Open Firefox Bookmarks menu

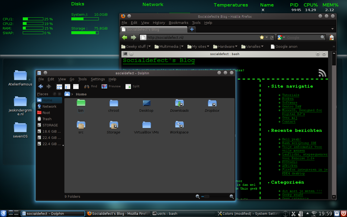point(178,23)
